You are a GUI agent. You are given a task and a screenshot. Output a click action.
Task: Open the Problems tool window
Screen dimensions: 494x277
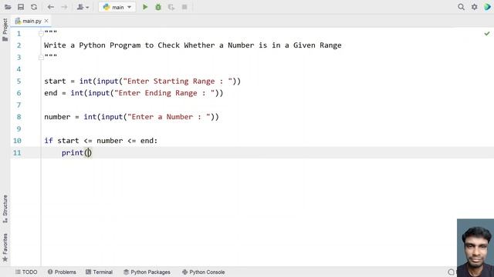pos(62,272)
